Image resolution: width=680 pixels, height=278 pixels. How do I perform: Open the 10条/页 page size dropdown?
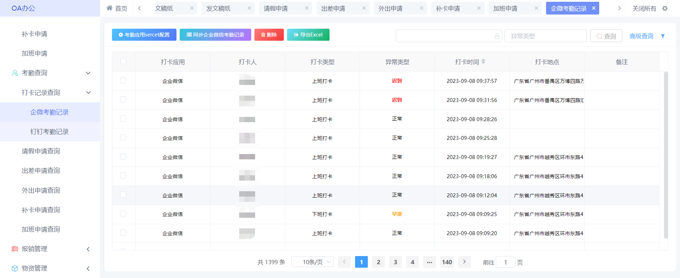312,262
